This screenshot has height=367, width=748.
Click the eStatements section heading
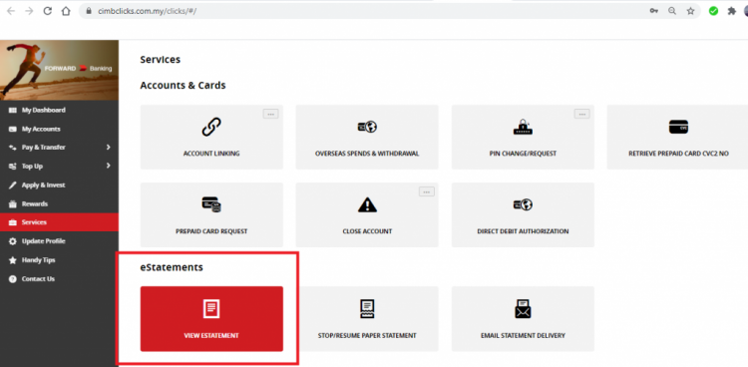click(172, 267)
